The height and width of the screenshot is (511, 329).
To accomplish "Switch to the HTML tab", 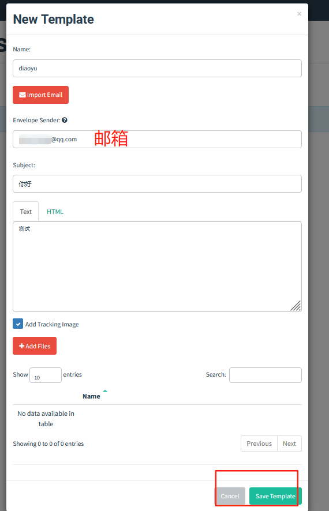I will coord(55,212).
